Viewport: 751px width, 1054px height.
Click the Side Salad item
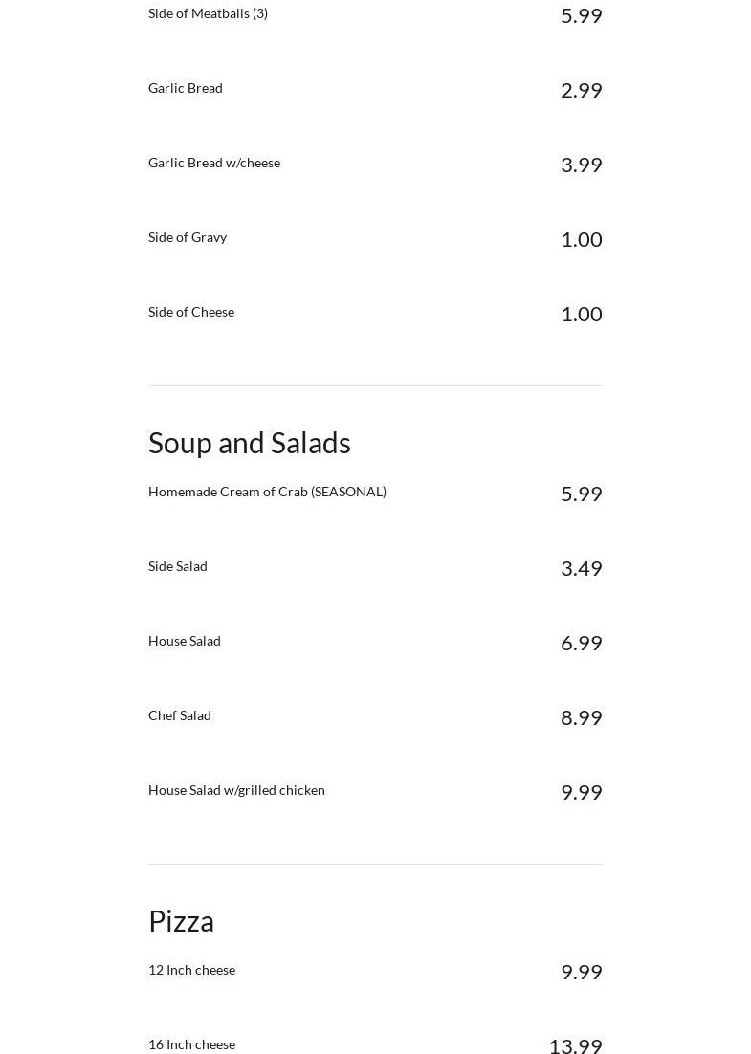178,566
